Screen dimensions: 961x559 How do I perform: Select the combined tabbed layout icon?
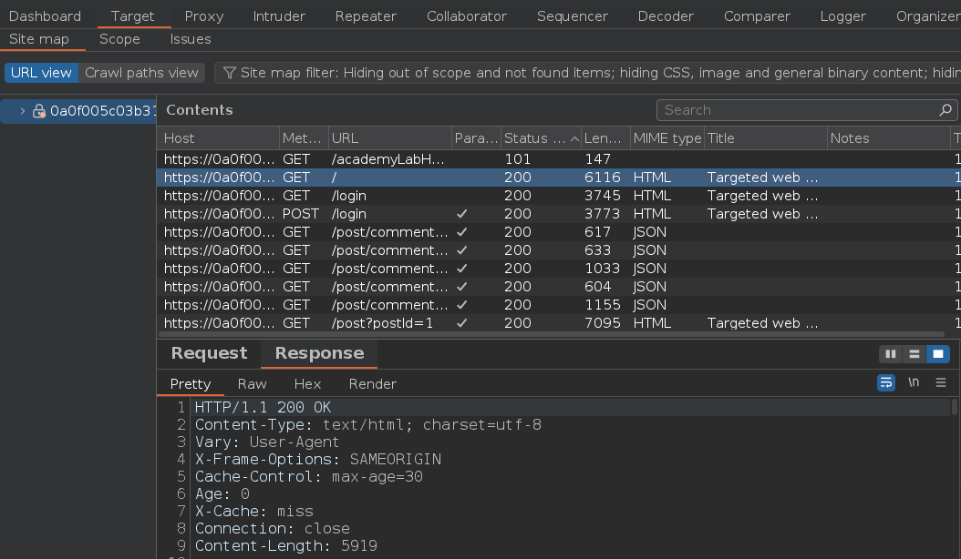(937, 354)
